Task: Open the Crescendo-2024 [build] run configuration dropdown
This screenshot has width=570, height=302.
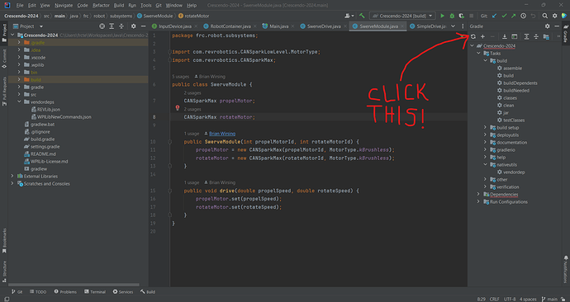Action: pos(402,16)
